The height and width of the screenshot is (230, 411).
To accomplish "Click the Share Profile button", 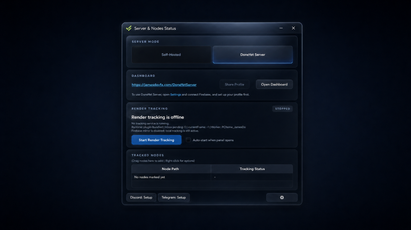I will point(234,84).
